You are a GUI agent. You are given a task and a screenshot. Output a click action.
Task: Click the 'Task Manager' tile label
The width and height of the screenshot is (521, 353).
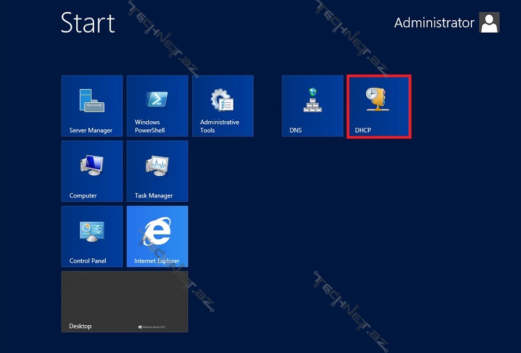[153, 196]
